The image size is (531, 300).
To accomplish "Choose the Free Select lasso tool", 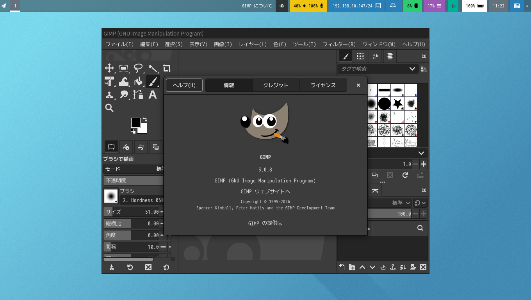I will [x=138, y=68].
